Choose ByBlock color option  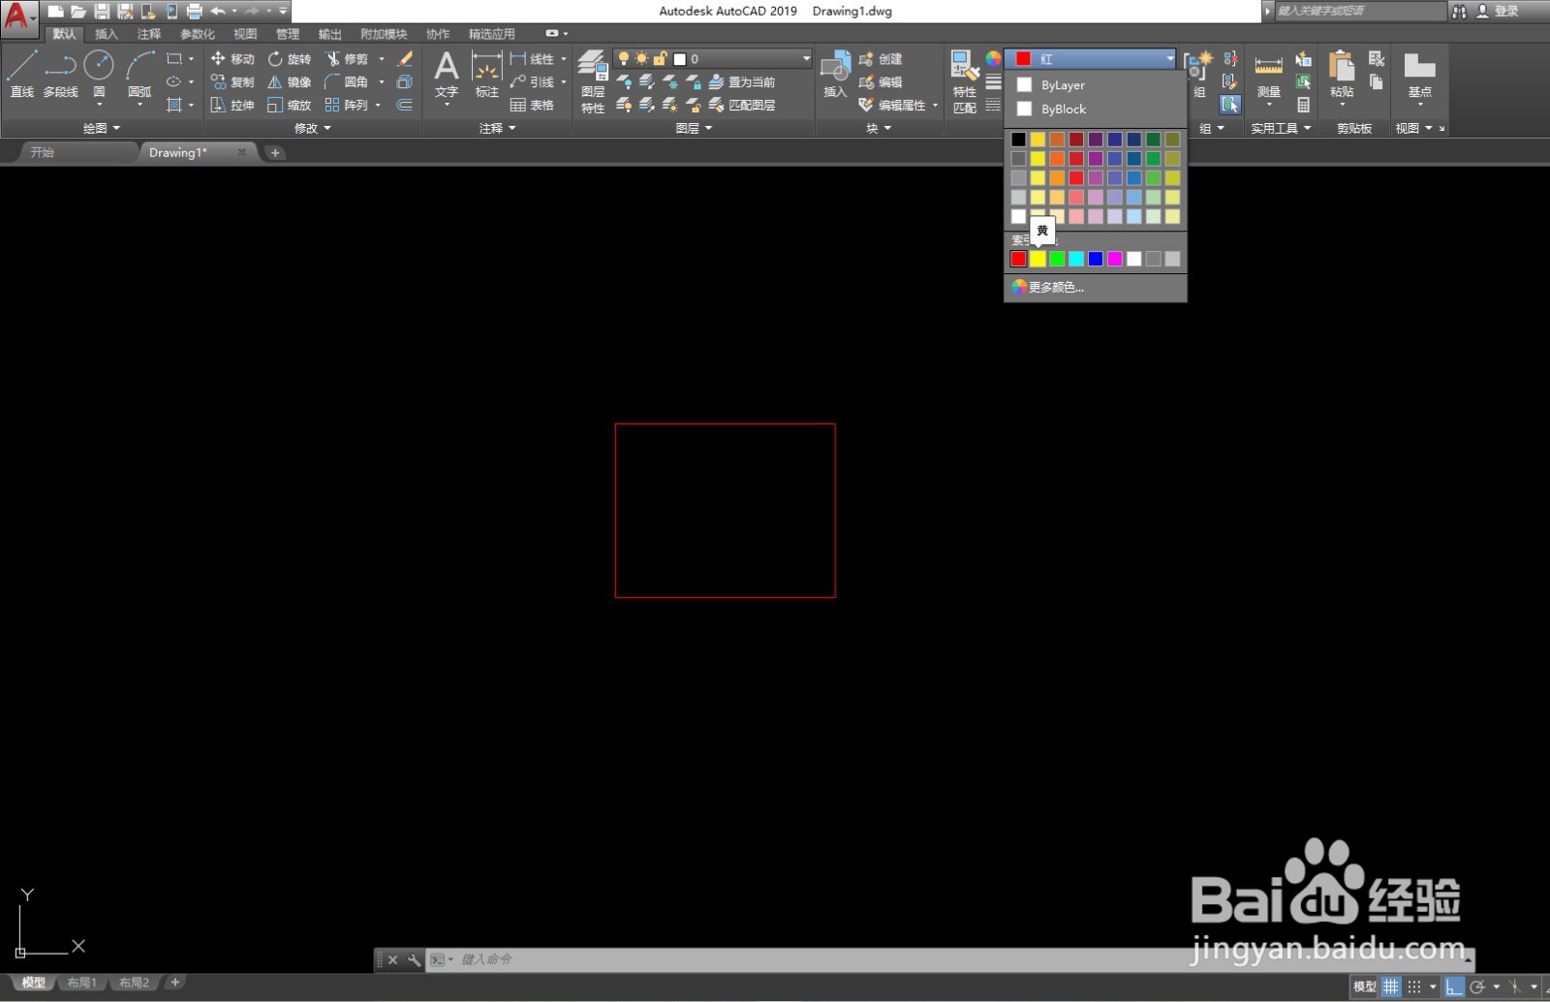point(1096,110)
